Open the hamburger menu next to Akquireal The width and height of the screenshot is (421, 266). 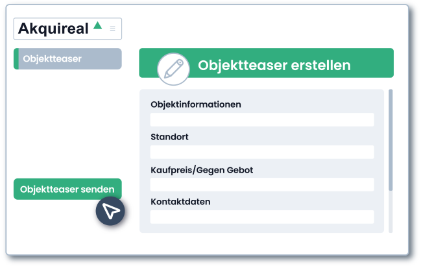[x=112, y=29]
